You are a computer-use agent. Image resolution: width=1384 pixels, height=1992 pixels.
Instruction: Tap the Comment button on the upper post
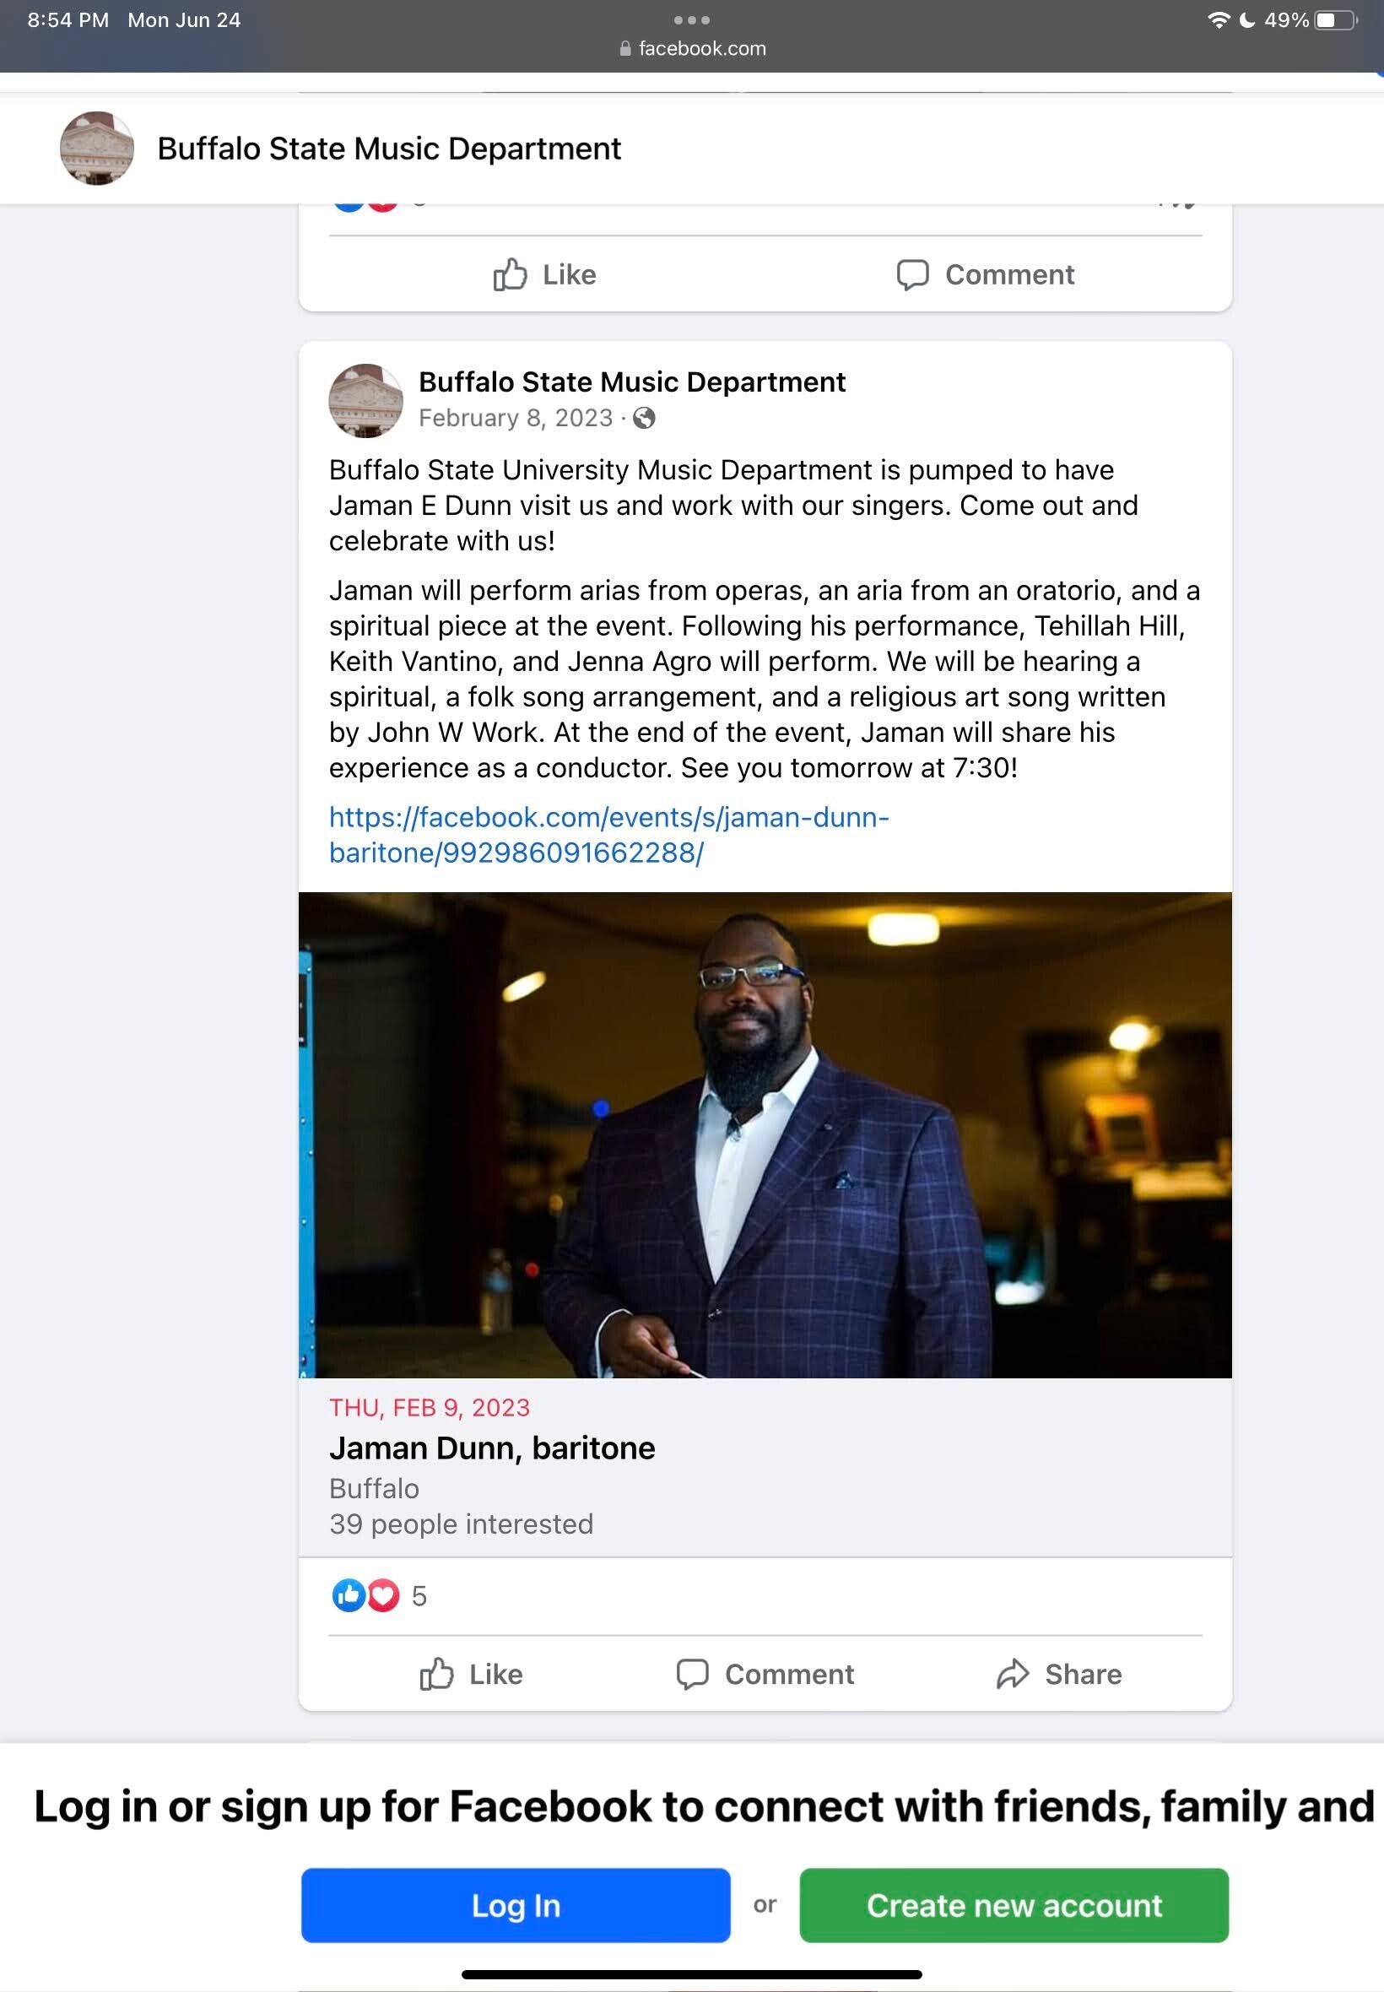tap(985, 274)
